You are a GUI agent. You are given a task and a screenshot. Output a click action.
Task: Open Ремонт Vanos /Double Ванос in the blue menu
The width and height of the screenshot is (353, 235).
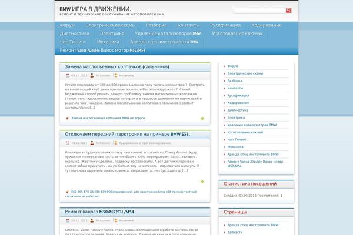[102, 50]
